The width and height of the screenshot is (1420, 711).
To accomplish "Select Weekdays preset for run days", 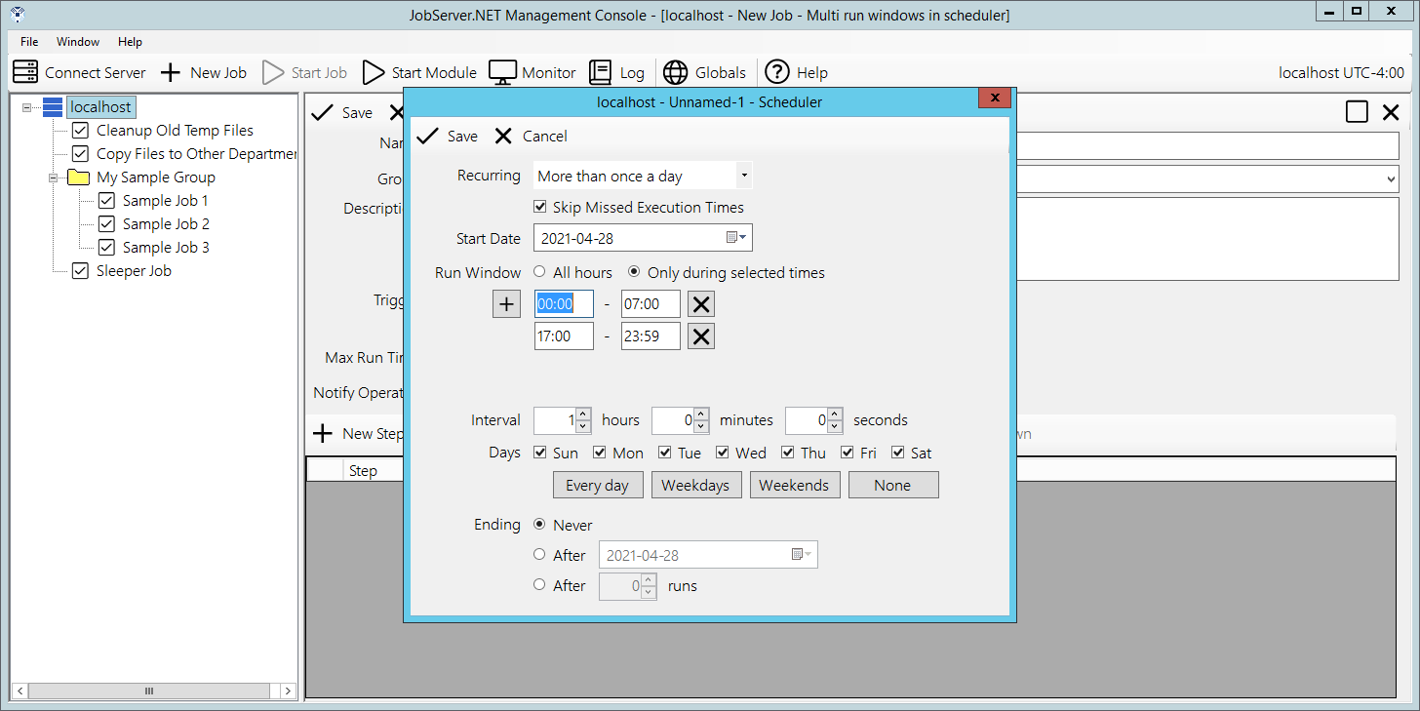I will (x=696, y=484).
